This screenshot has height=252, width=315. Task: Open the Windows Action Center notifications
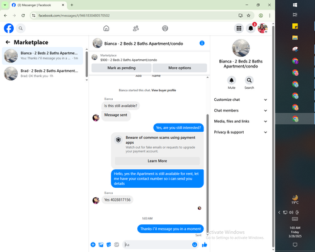point(295,244)
